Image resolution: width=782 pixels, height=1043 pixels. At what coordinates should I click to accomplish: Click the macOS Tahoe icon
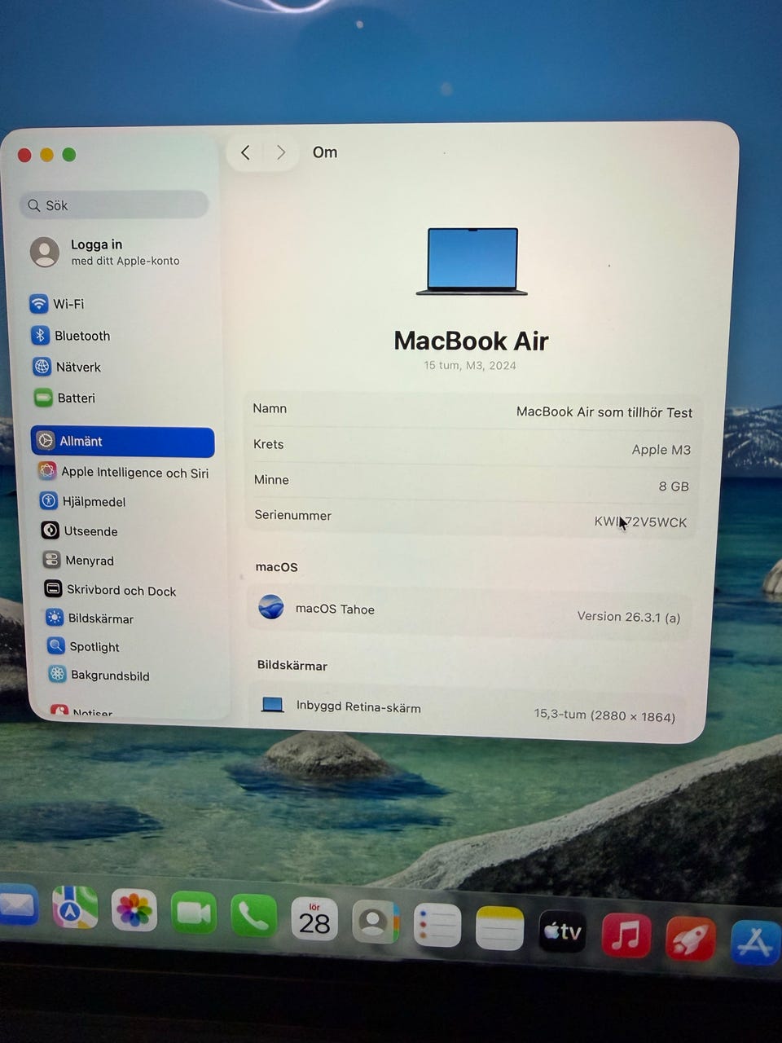[x=271, y=607]
